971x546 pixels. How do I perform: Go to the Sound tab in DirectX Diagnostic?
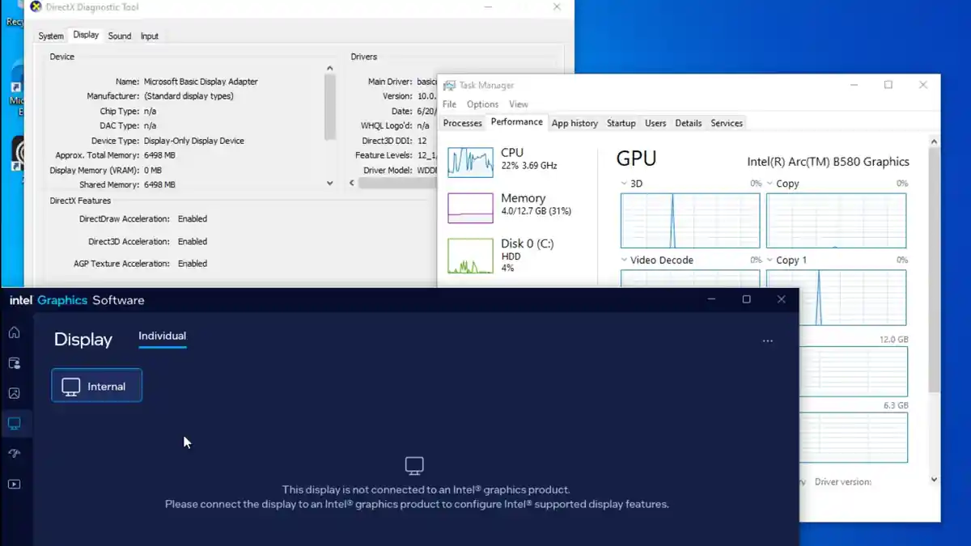120,36
